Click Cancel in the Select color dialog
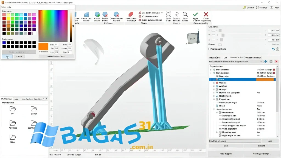 click(19, 57)
